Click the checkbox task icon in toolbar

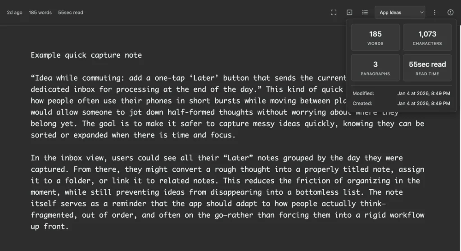[349, 13]
